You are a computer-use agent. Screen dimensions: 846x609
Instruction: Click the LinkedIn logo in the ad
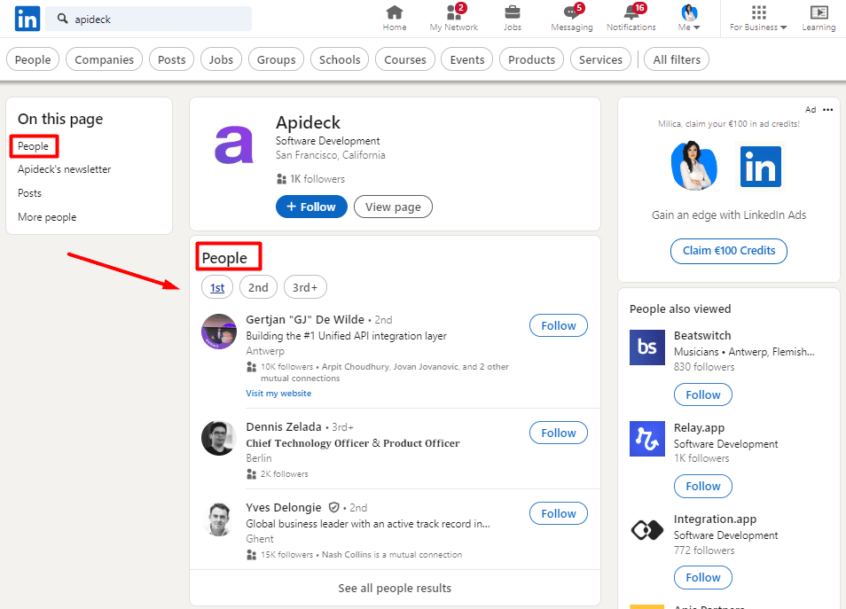pos(760,166)
